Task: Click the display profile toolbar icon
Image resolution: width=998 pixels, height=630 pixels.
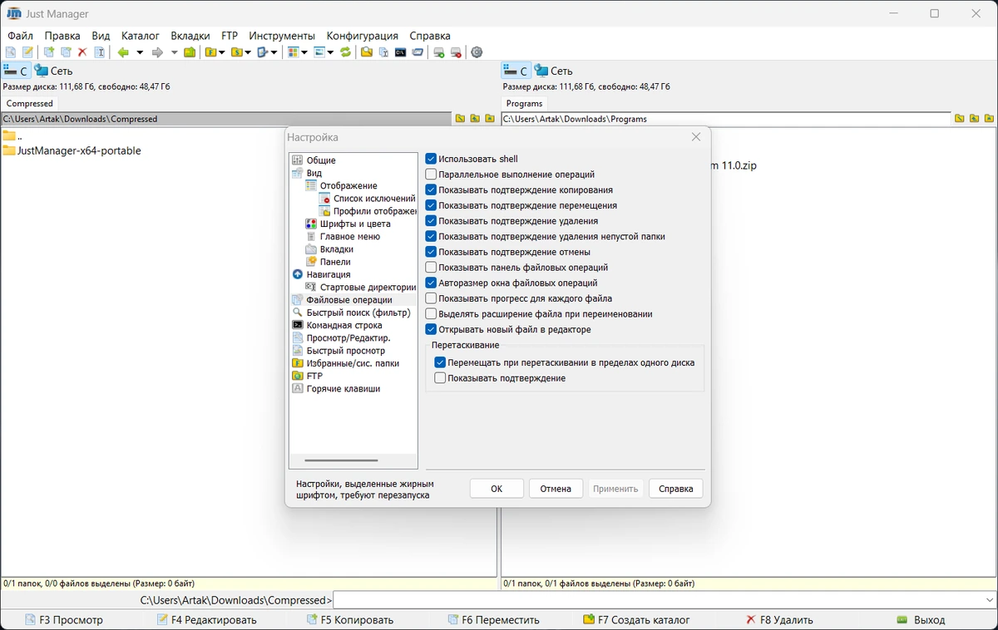Action: [319, 52]
